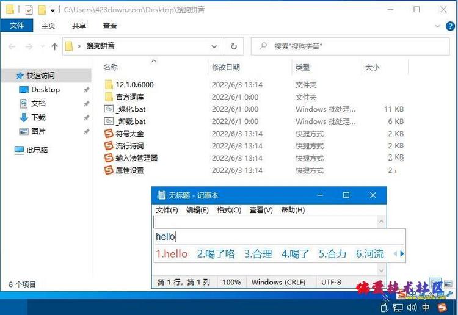Viewport: 458px width, 315px height.
Task: Click the volume speaker icon in tray
Action: (412, 307)
